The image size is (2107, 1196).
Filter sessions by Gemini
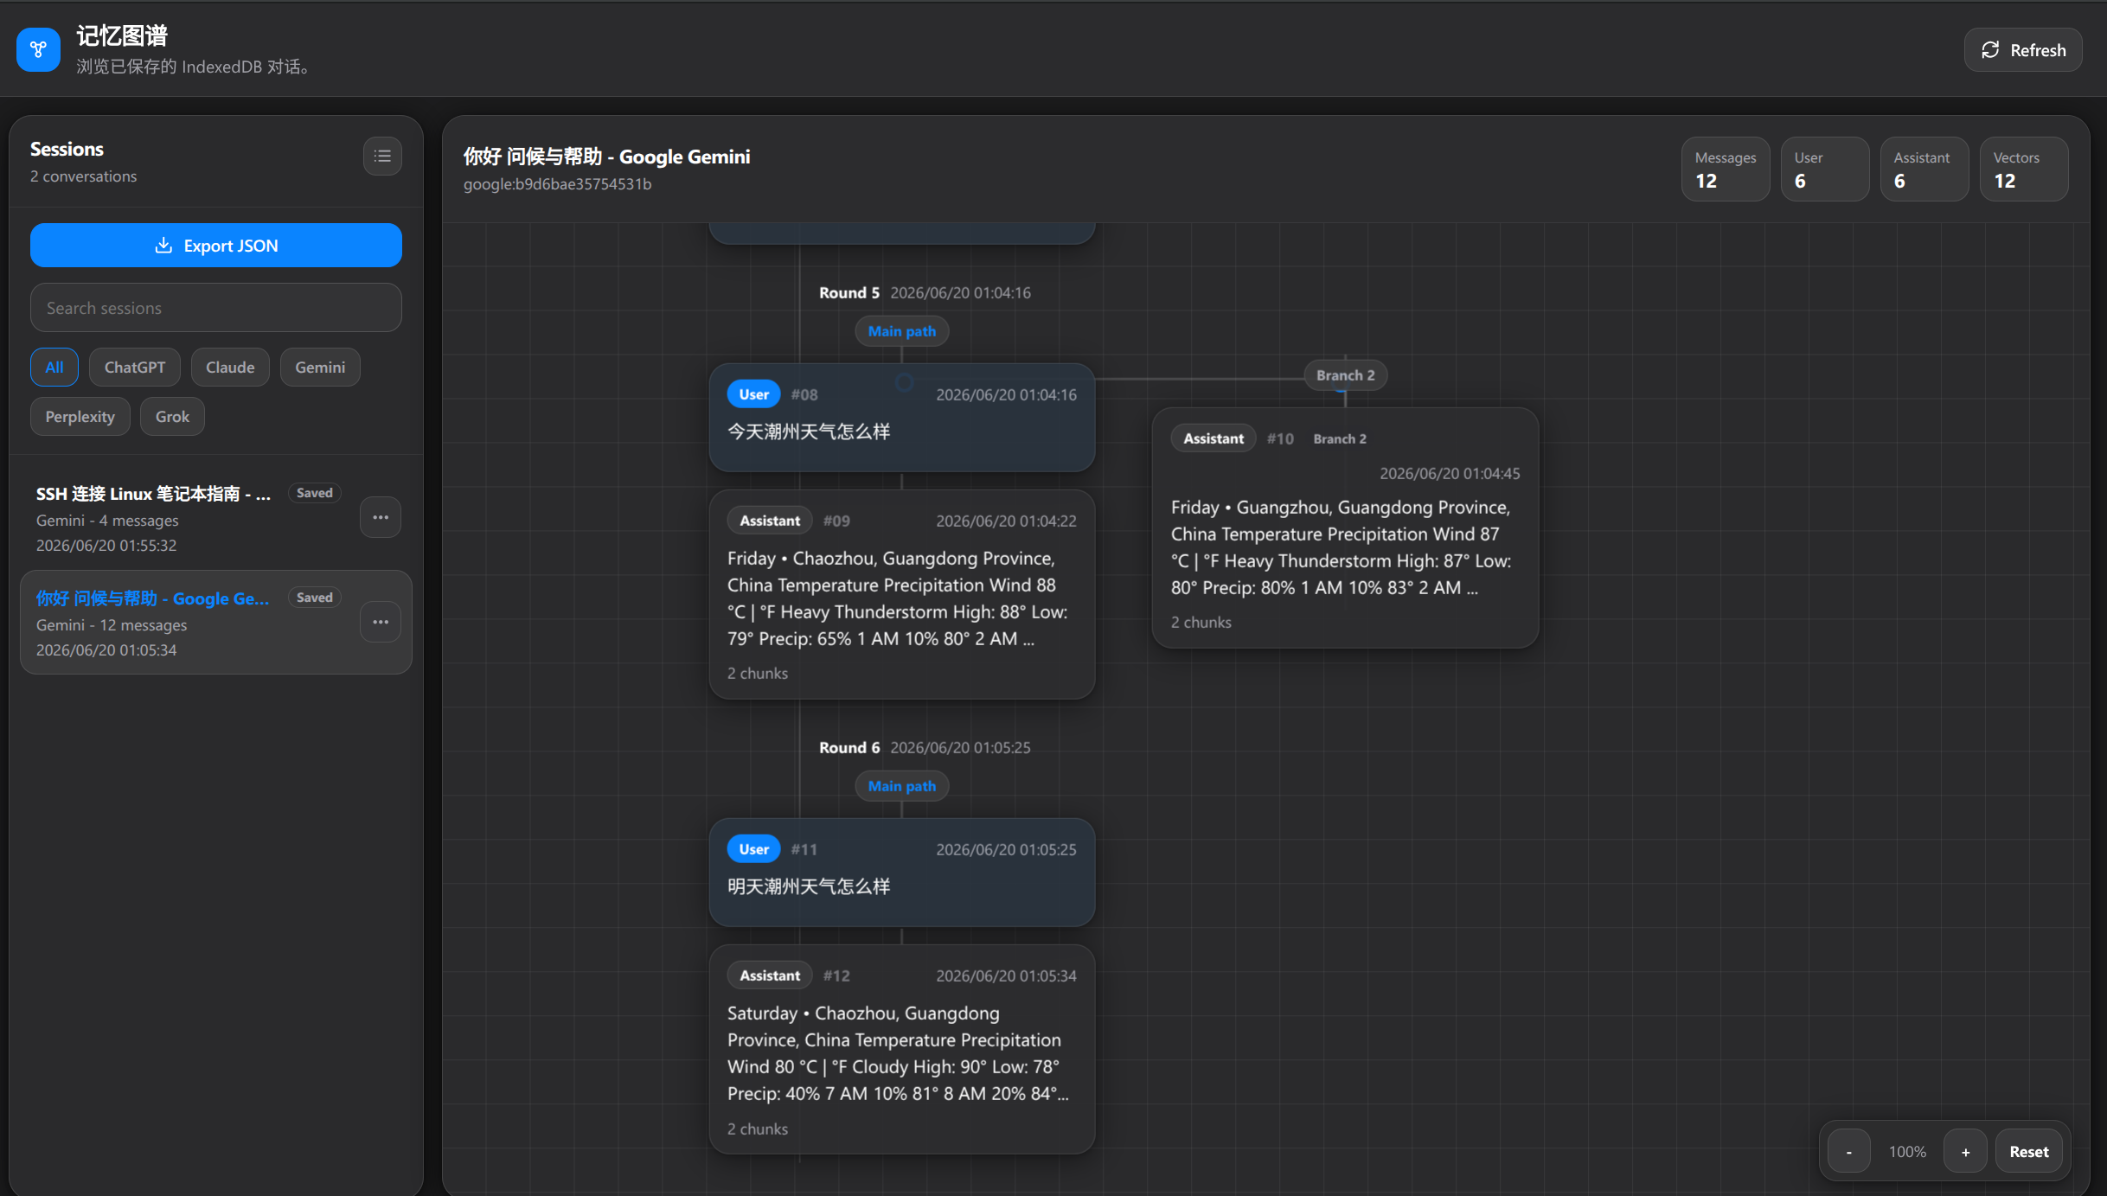tap(320, 367)
